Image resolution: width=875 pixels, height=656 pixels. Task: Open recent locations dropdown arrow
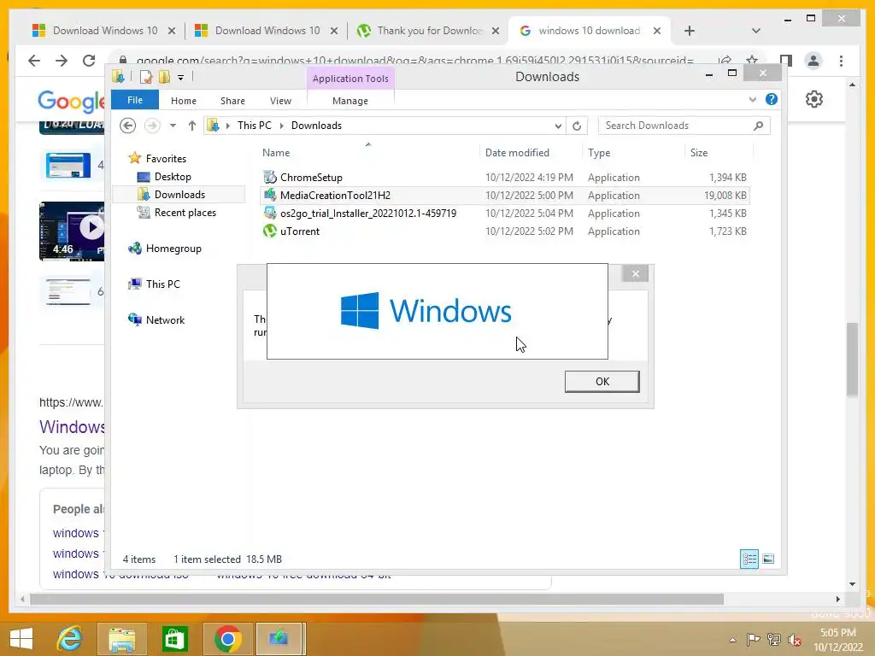tap(173, 126)
